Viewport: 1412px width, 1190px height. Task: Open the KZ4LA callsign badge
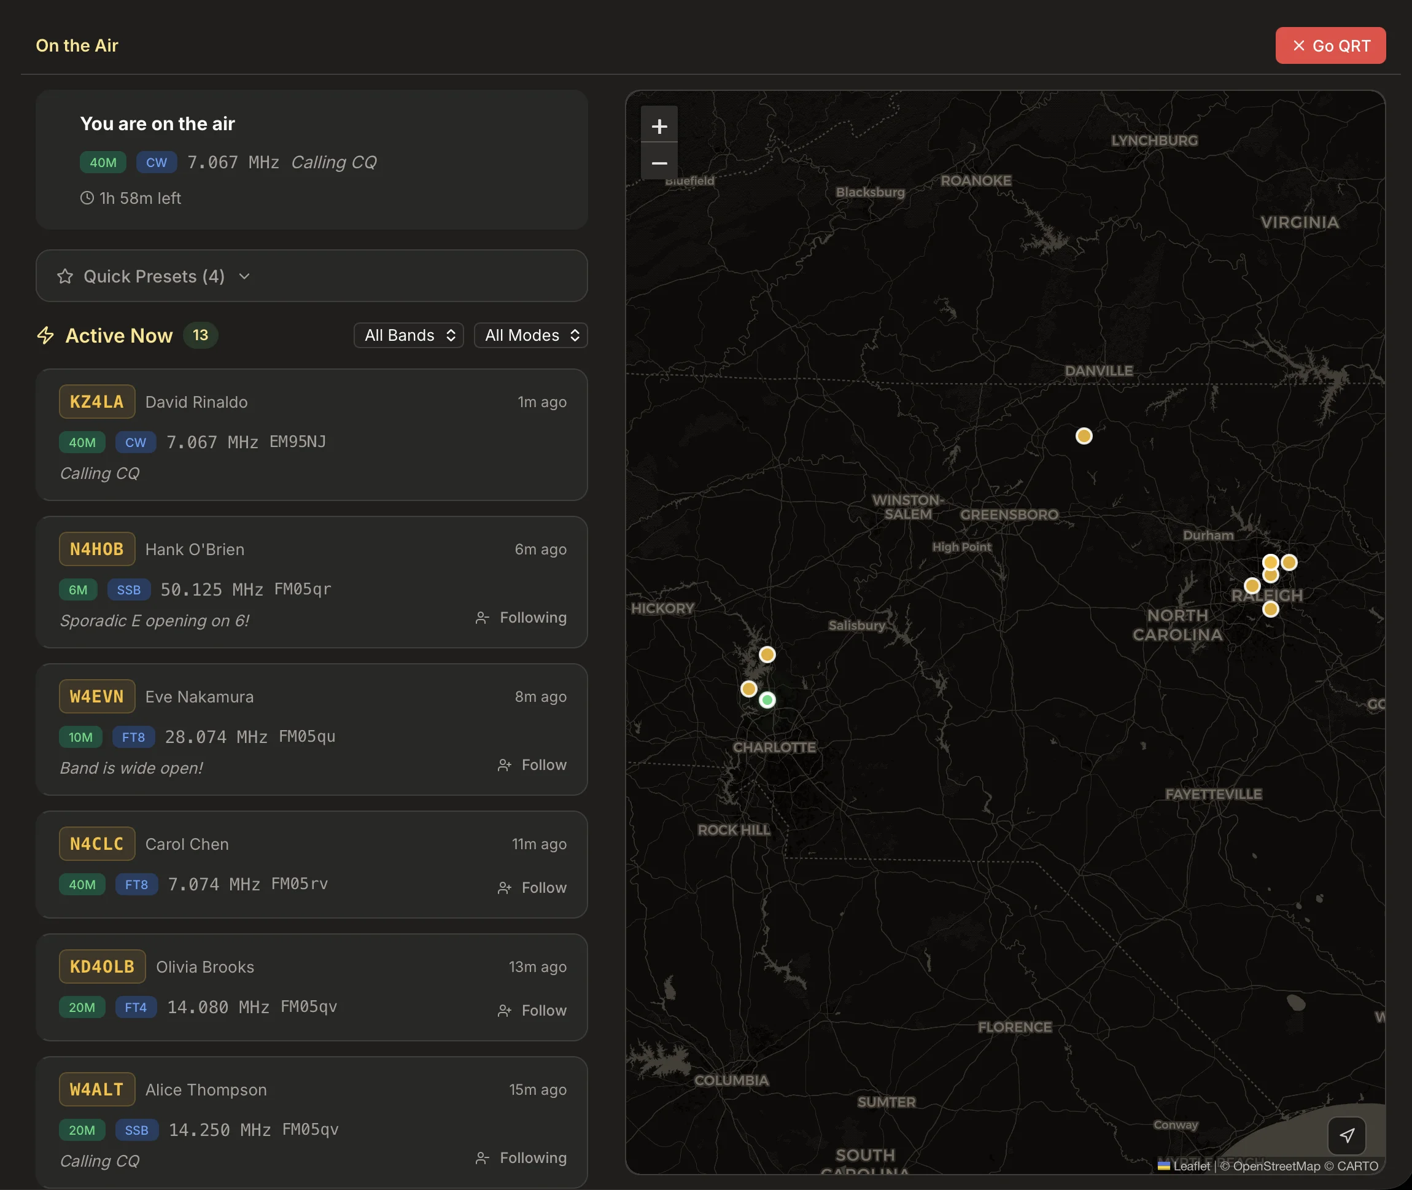[x=97, y=402]
